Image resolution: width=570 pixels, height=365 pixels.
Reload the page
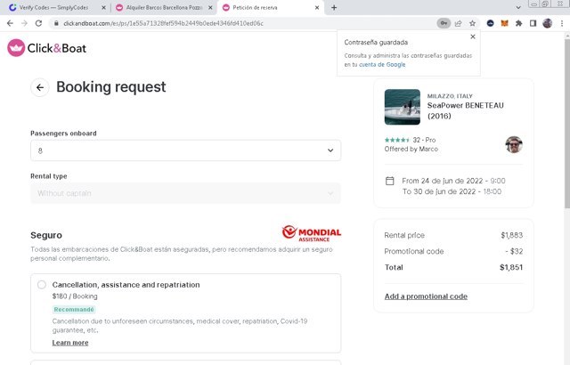[38, 23]
